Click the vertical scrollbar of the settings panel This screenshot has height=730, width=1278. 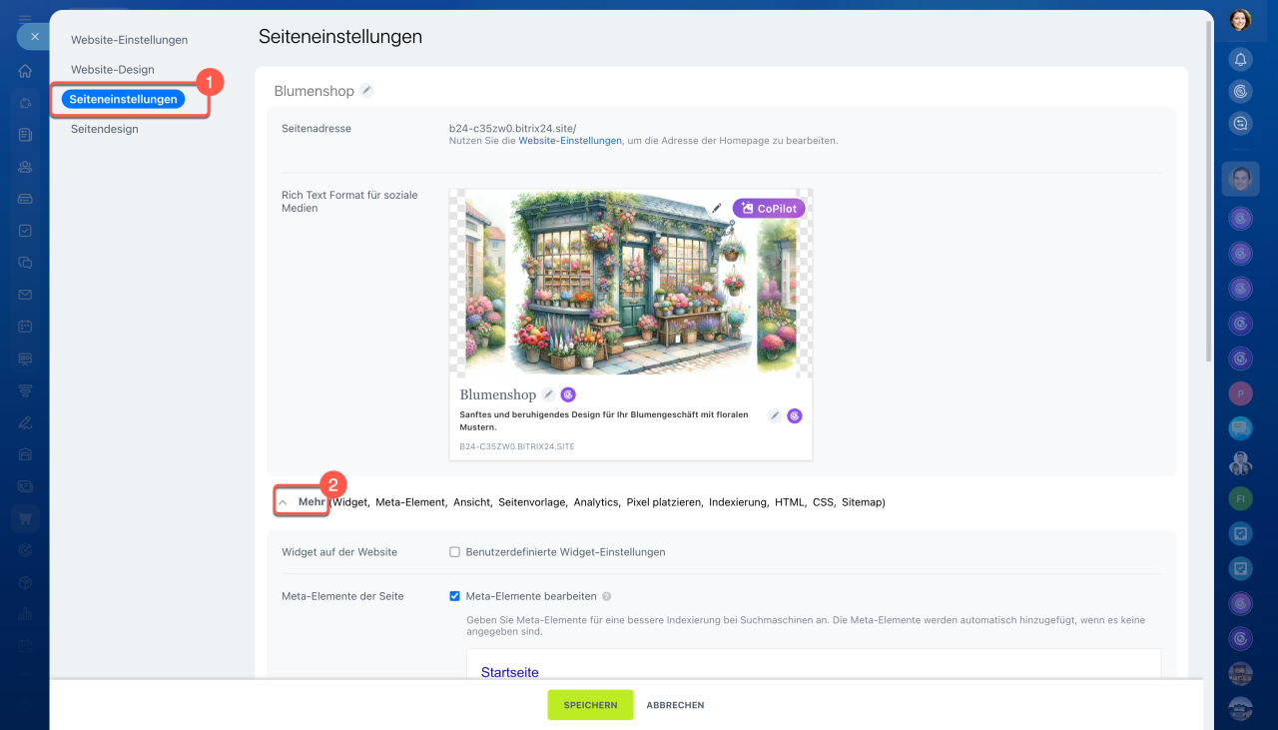pyautogui.click(x=1209, y=190)
